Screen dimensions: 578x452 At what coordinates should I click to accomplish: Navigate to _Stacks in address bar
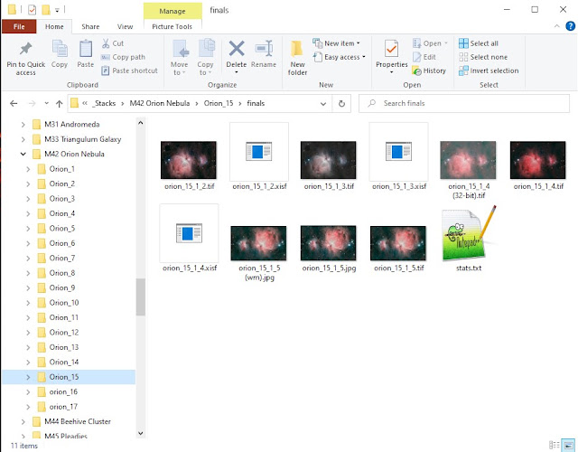[x=105, y=103]
